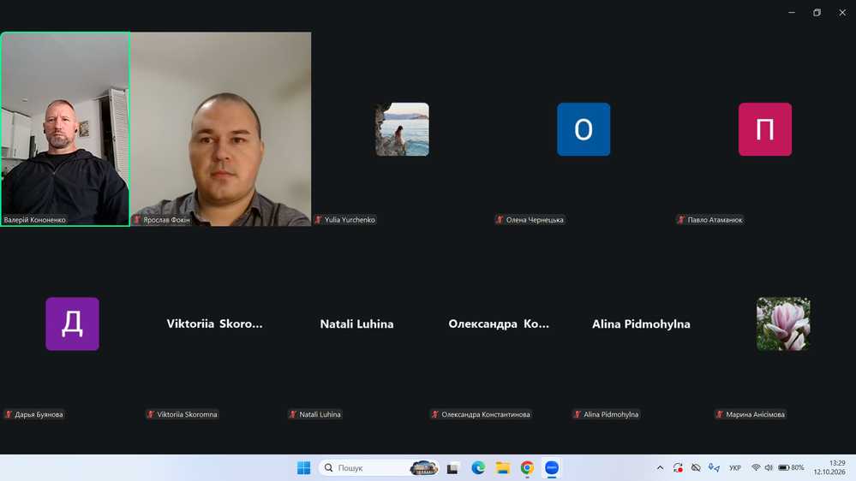Open clock and date showing 13:29
The image size is (856, 481).
coord(829,468)
